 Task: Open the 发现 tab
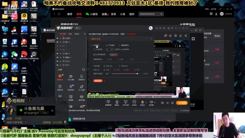113,14
